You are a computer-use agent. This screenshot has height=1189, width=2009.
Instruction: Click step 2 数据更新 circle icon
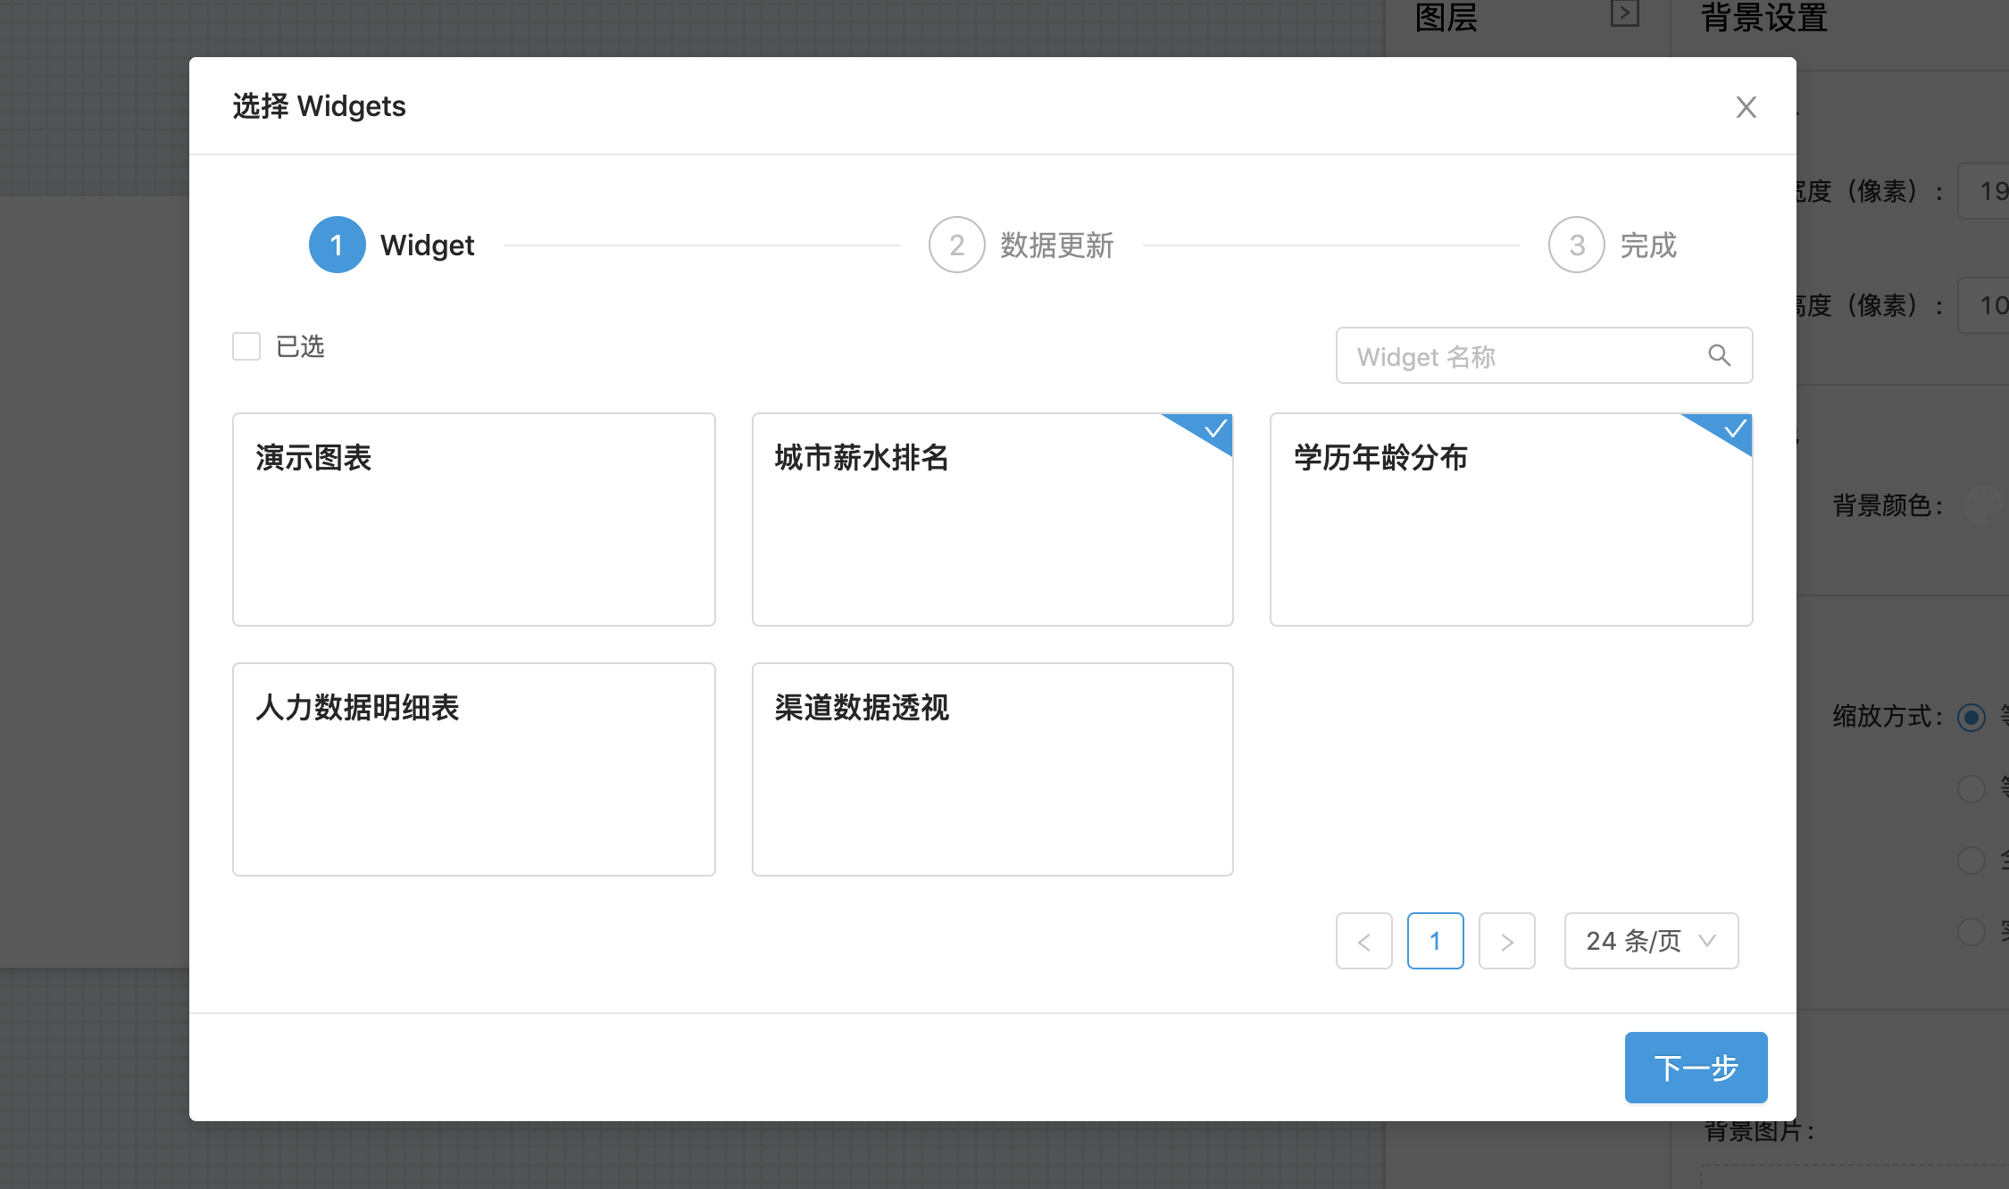pos(956,245)
